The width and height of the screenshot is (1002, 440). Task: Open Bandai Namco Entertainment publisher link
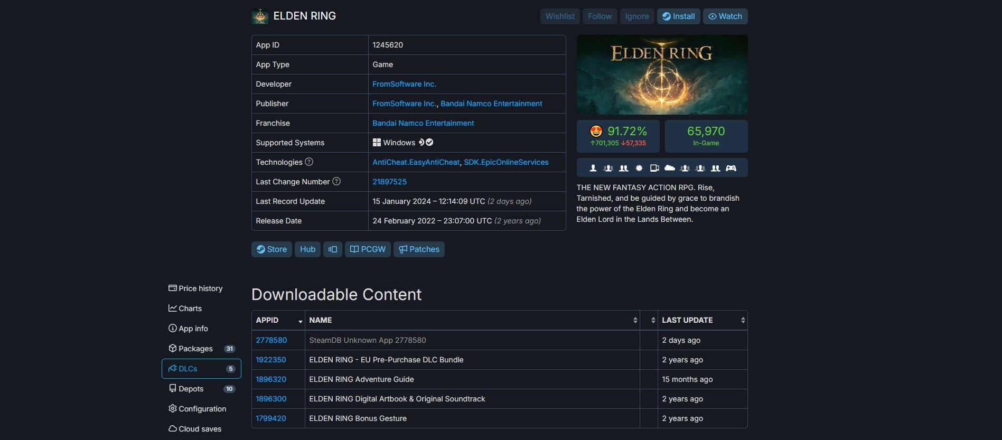[491, 104]
